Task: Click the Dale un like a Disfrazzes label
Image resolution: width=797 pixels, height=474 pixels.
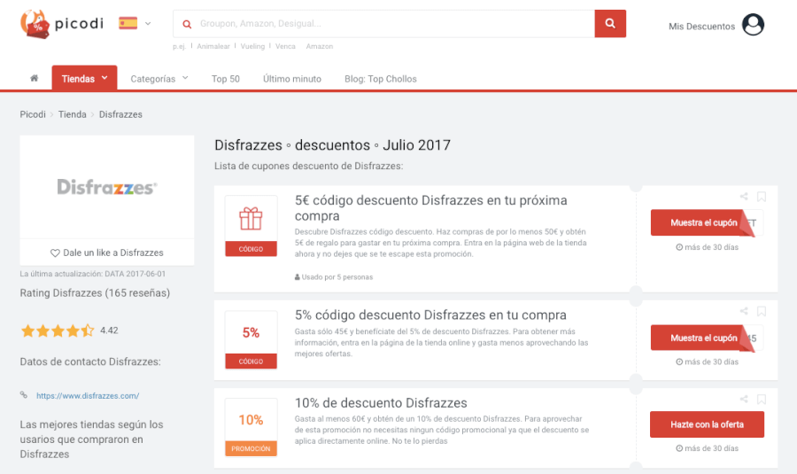Action: pos(112,253)
